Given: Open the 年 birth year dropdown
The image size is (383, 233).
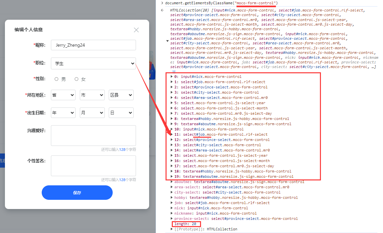Looking at the screenshot, I should (63, 113).
